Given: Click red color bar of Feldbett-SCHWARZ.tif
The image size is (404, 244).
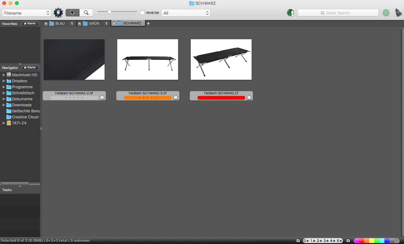Looking at the screenshot, I should 221,98.
